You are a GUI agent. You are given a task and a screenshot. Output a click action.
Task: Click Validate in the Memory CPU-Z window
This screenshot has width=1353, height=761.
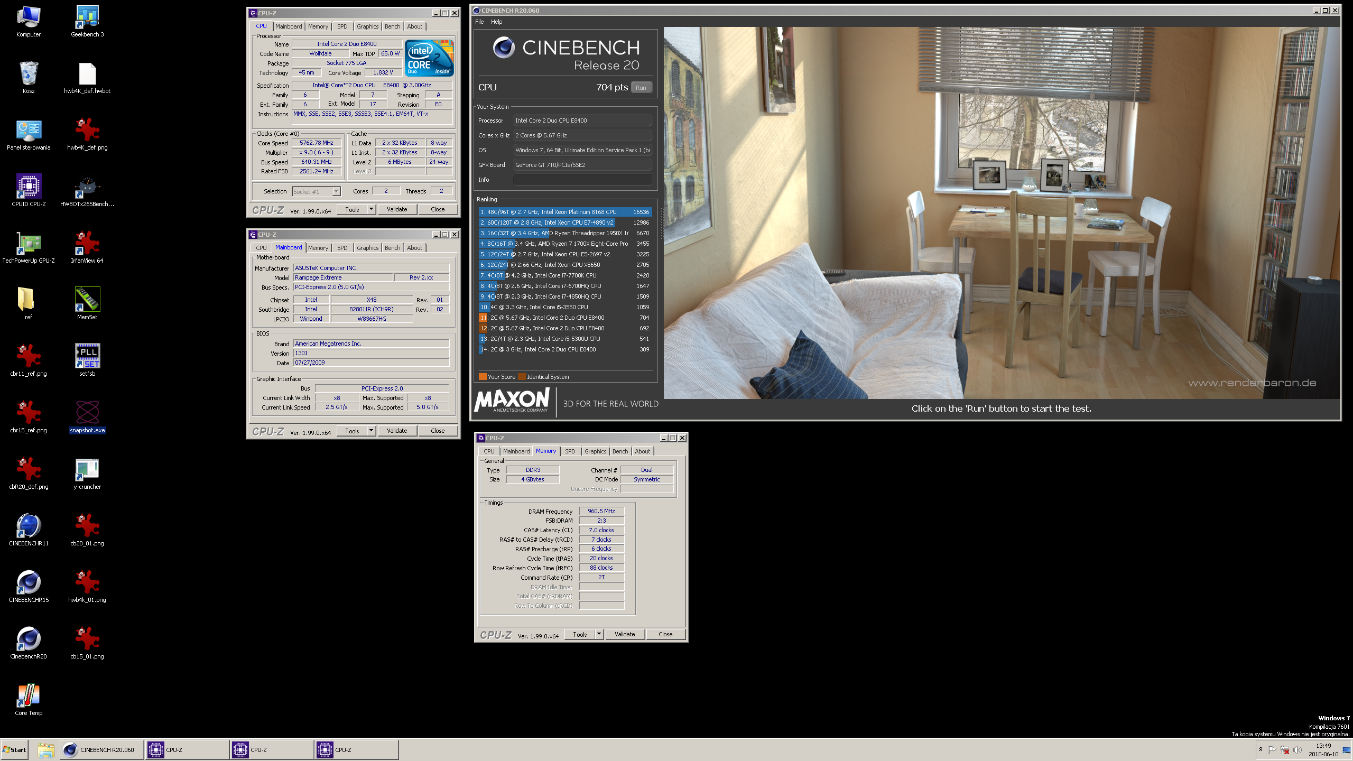(625, 634)
